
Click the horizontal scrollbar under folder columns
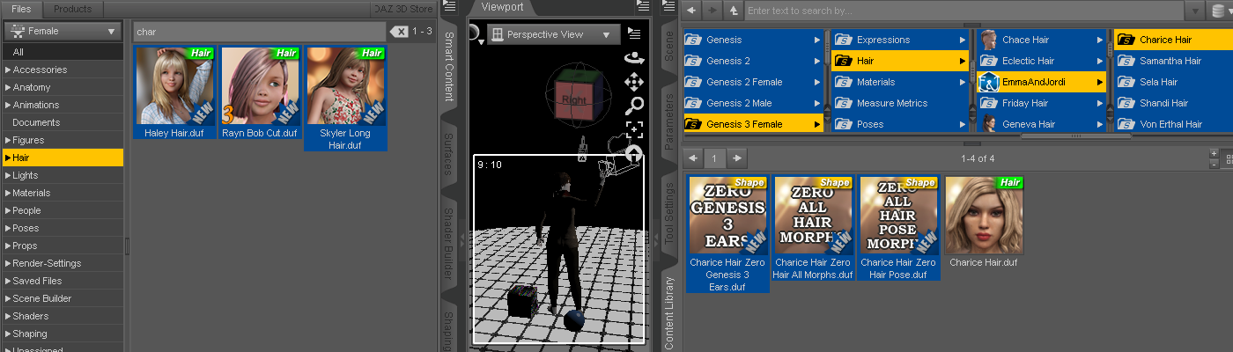[1074, 136]
